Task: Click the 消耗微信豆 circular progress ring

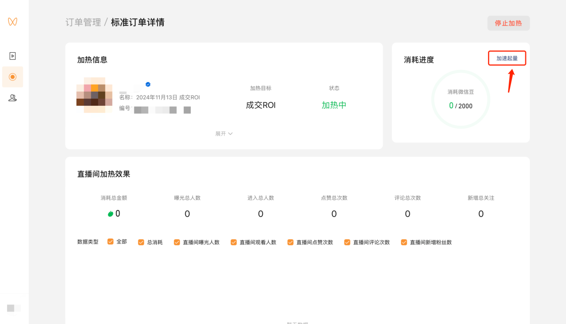Action: point(461,99)
